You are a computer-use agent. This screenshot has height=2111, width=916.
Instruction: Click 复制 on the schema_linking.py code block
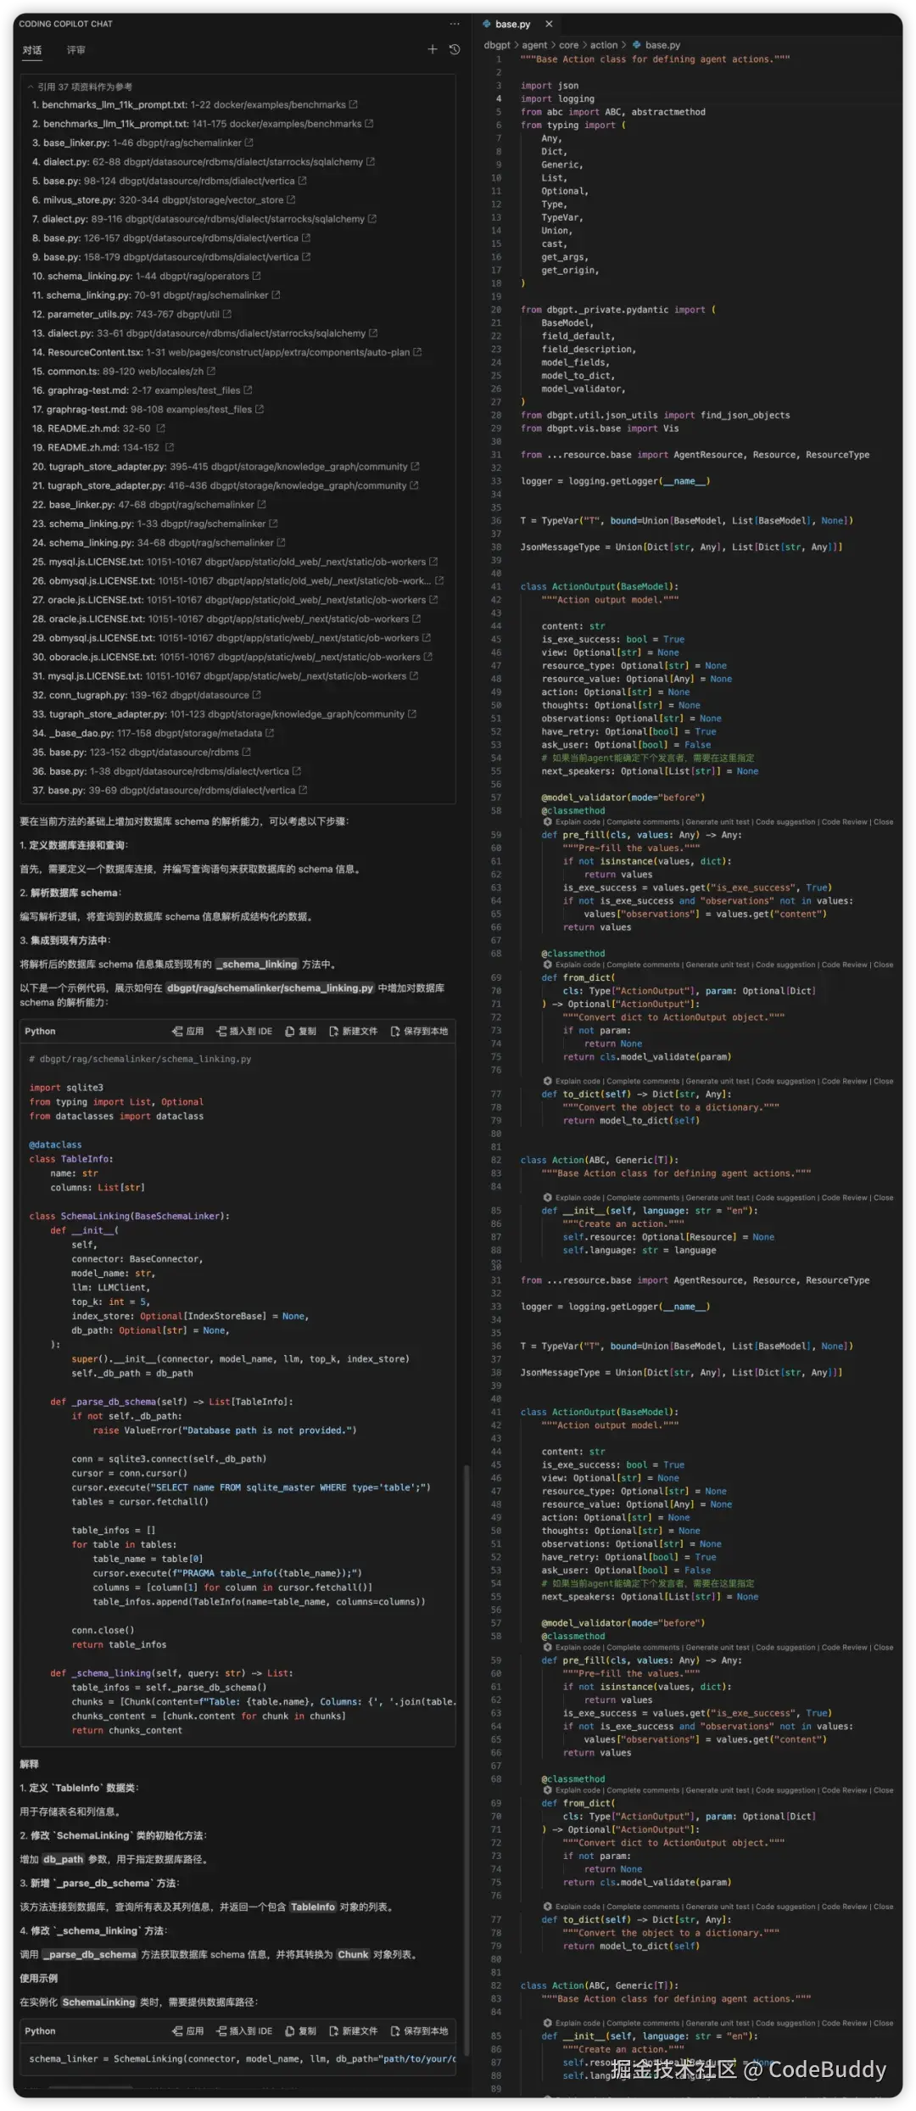[301, 1032]
